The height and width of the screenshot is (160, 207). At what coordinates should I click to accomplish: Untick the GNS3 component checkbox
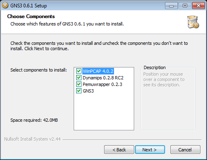coord(79,91)
